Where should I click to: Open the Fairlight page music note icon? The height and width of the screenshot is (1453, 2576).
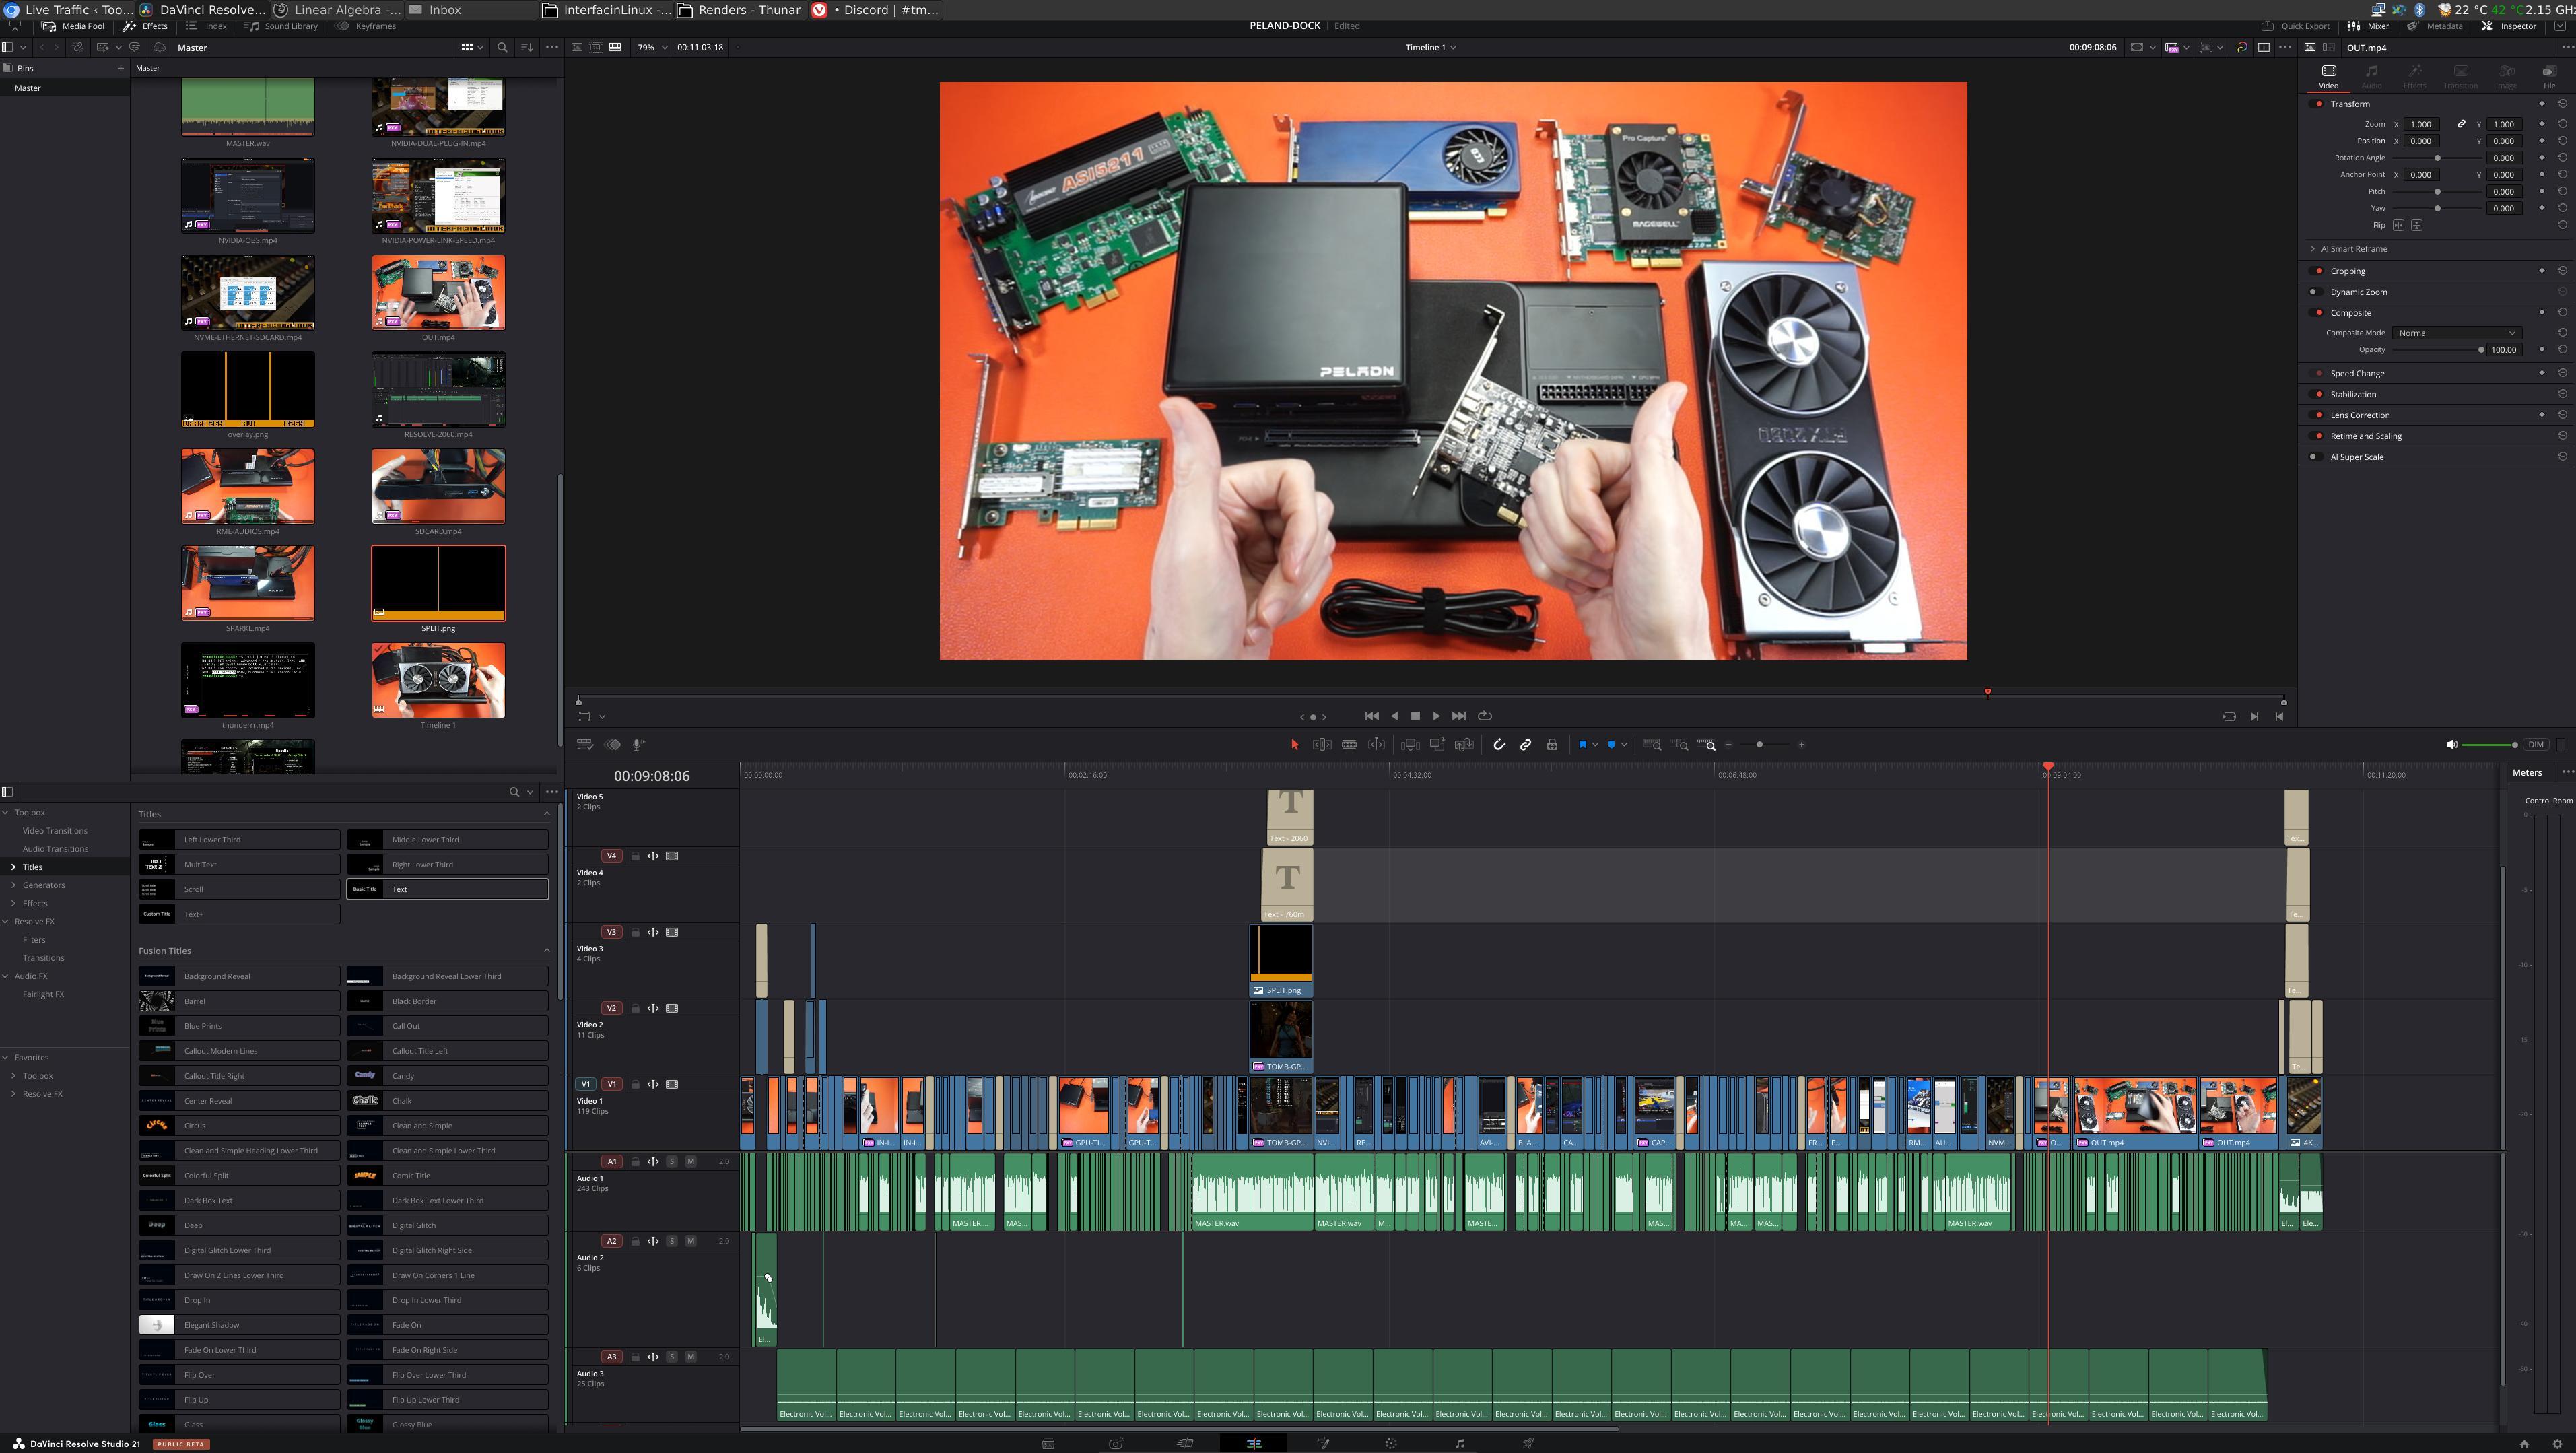tap(1460, 1443)
